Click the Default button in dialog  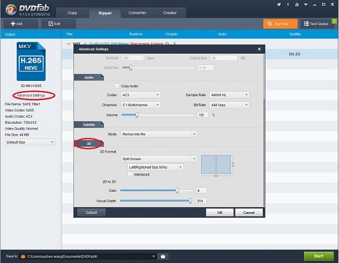(x=91, y=213)
